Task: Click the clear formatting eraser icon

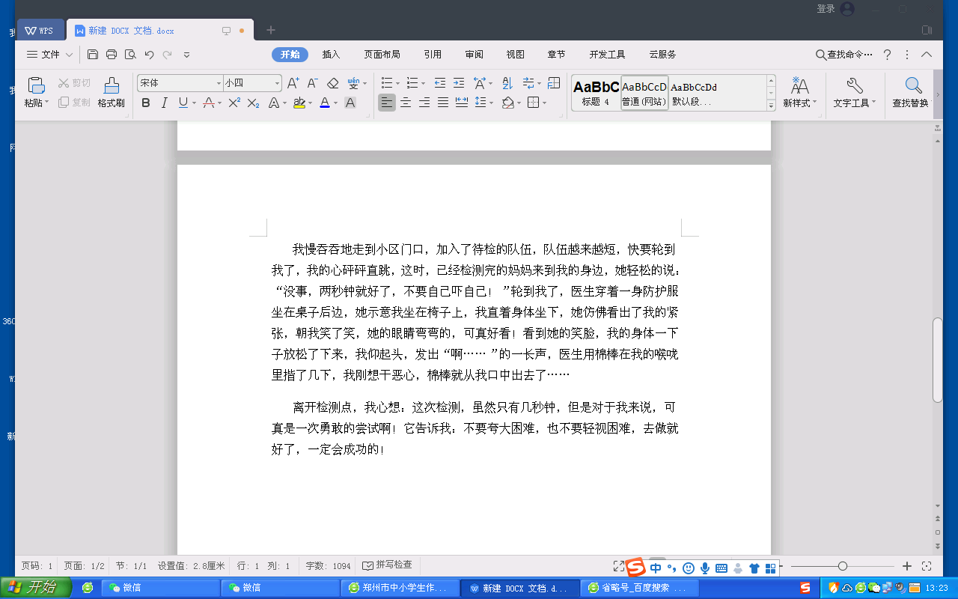Action: pyautogui.click(x=333, y=83)
